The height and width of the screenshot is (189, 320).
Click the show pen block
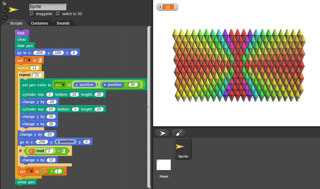(x=26, y=182)
